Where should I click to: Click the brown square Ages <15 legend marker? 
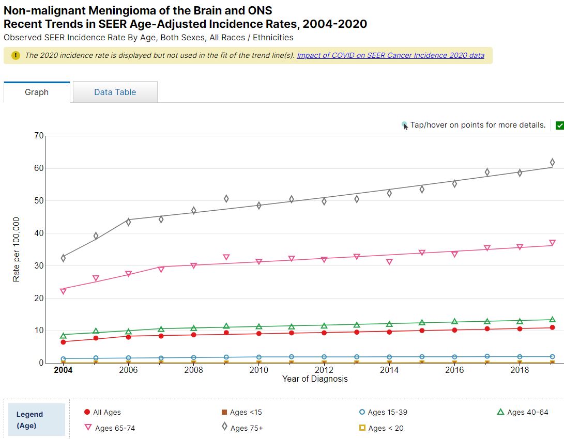click(224, 412)
